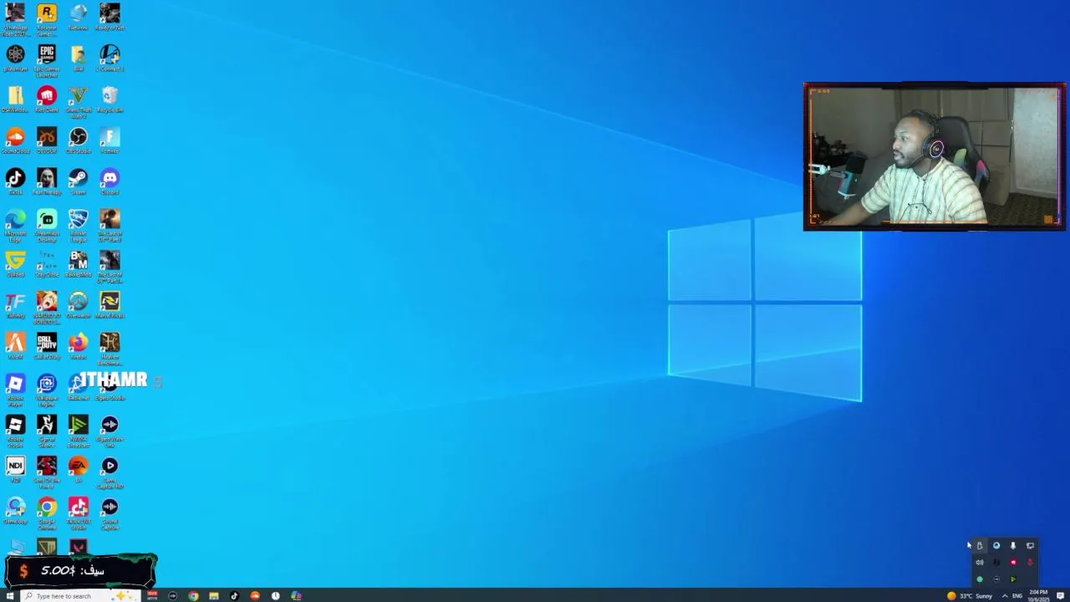The image size is (1070, 602).
Task: Open the Grand Theft Auto V shortcut
Action: pyautogui.click(x=79, y=101)
